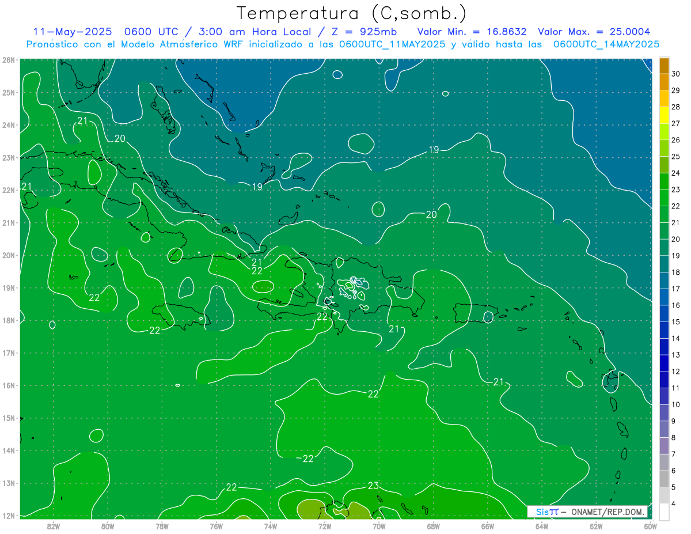Click the '82W' longitude label
691x534 pixels.
pyautogui.click(x=54, y=525)
